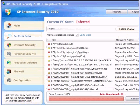Switch to Personal Security section
The height and width of the screenshot is (105, 140).
click(24, 54)
